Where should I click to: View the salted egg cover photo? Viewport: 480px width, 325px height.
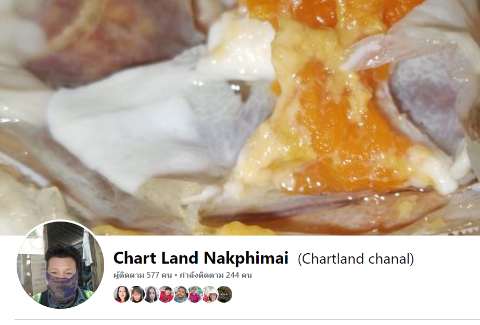click(240, 118)
